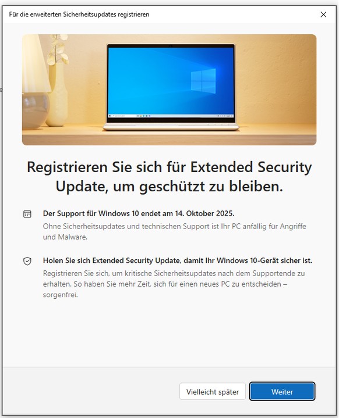This screenshot has height=418, width=339.
Task: Close the Sicherheitsupdates registration dialog
Action: [323, 15]
